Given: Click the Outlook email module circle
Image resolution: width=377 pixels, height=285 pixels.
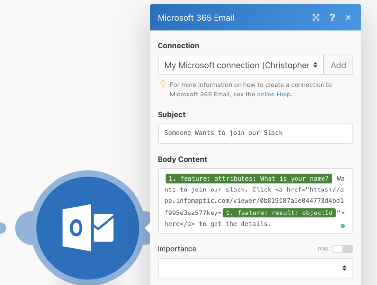Looking at the screenshot, I should click(x=88, y=228).
